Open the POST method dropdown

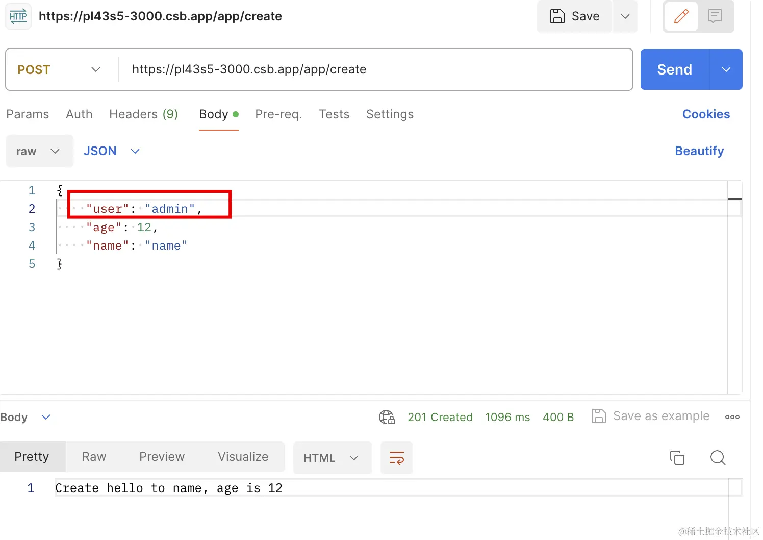click(59, 69)
